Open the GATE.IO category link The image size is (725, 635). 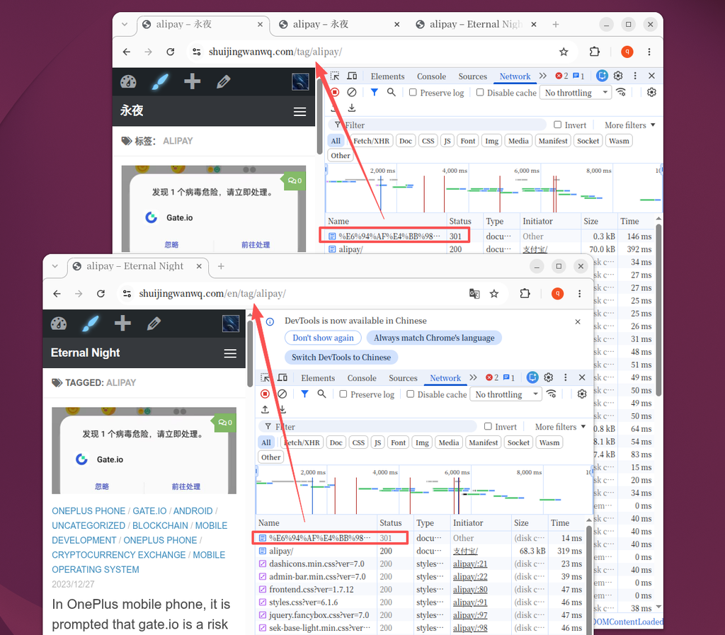pos(149,510)
